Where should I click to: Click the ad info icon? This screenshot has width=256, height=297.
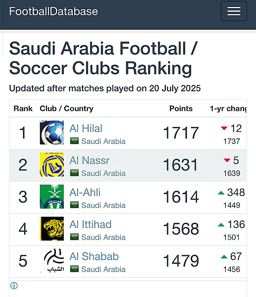tap(14, 285)
